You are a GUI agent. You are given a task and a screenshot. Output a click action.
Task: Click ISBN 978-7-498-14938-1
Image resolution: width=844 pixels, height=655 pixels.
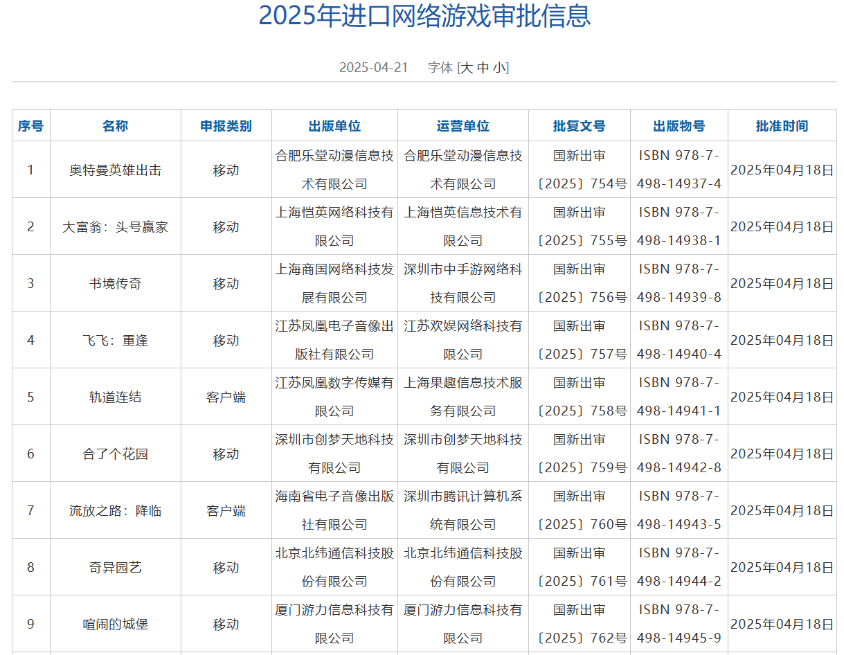point(679,226)
